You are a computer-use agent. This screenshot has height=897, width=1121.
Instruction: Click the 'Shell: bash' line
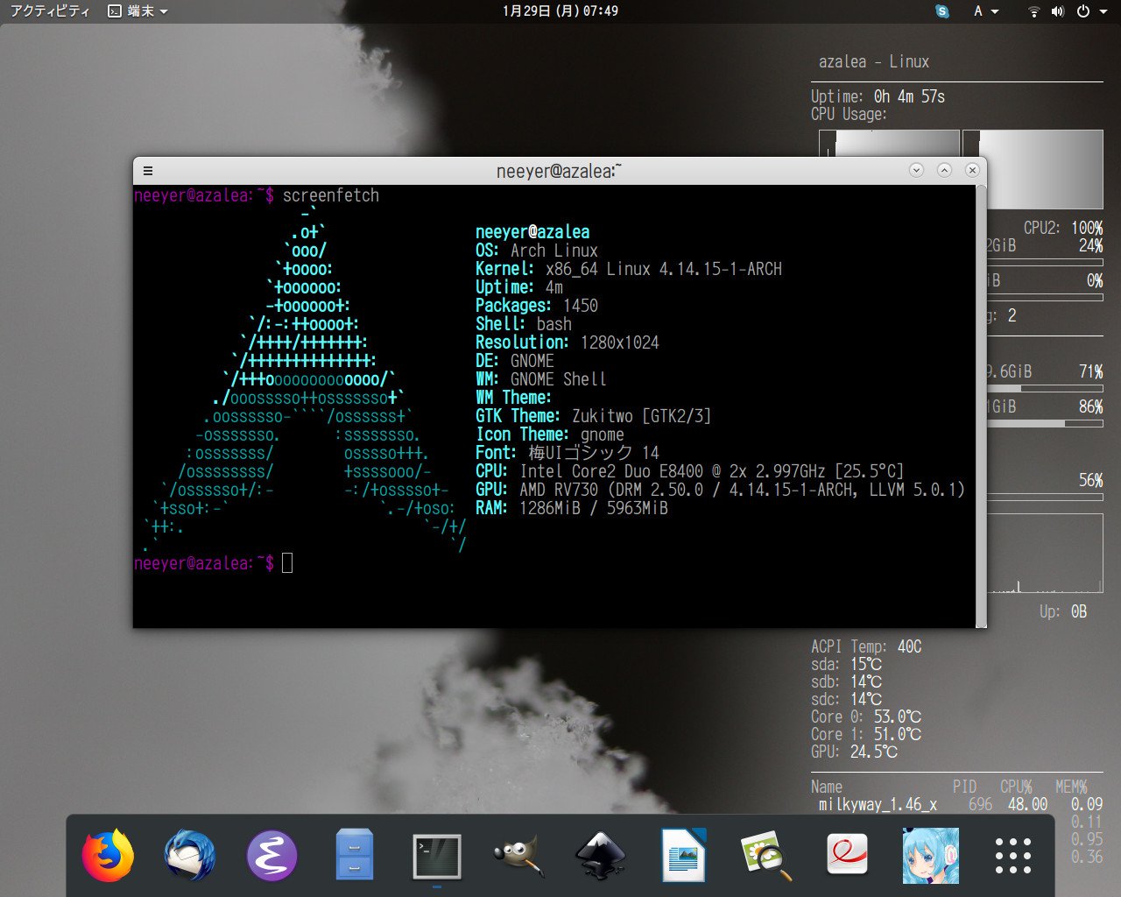[524, 324]
